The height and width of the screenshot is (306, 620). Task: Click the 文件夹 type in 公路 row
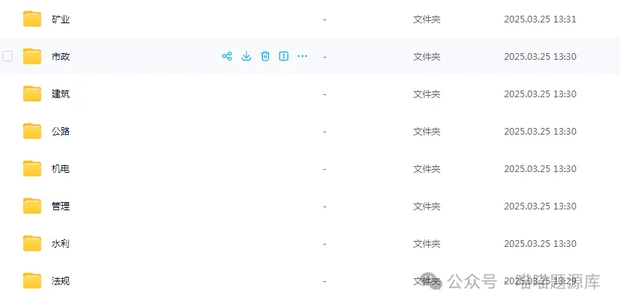coord(427,131)
